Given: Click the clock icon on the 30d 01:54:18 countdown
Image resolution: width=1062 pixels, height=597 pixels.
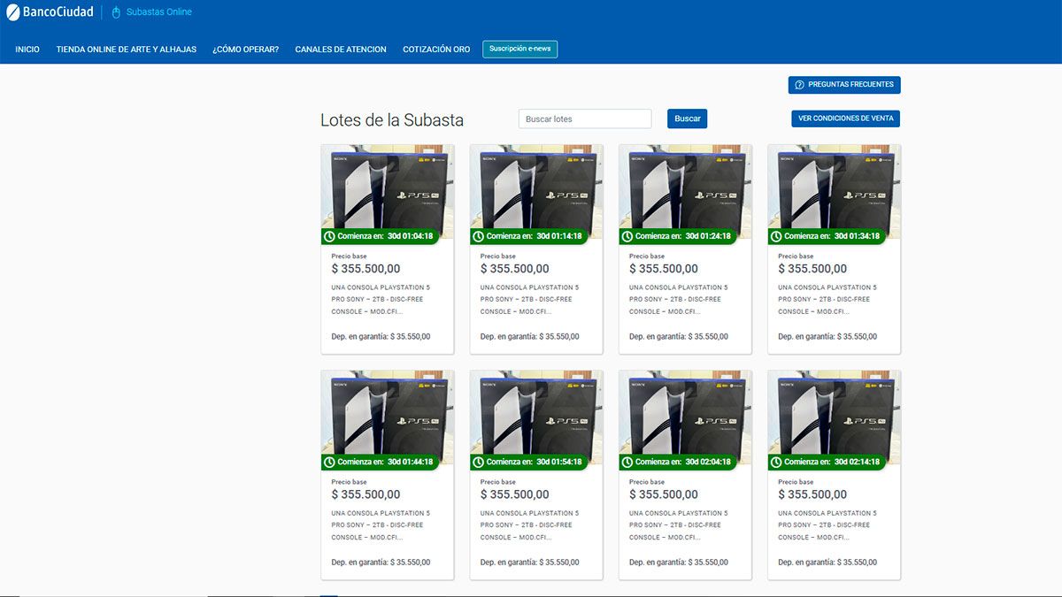Looking at the screenshot, I should tap(480, 462).
